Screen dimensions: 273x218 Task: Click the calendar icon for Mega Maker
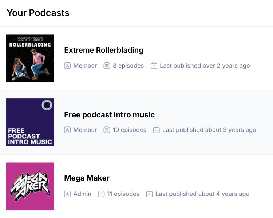[149, 194]
